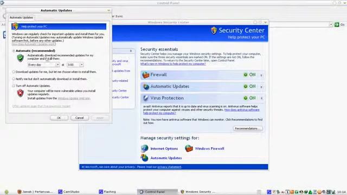Open the Internet Options link
347x195 pixels.
click(164, 149)
